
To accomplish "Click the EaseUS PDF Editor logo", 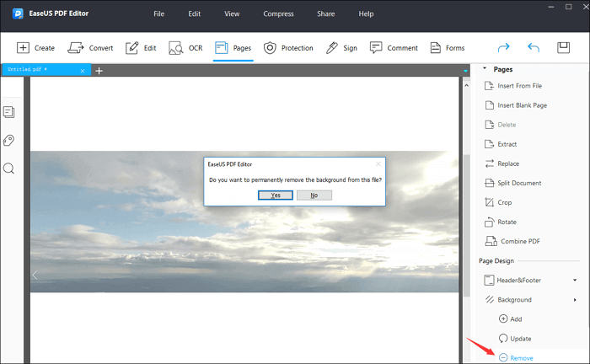I will coord(18,13).
